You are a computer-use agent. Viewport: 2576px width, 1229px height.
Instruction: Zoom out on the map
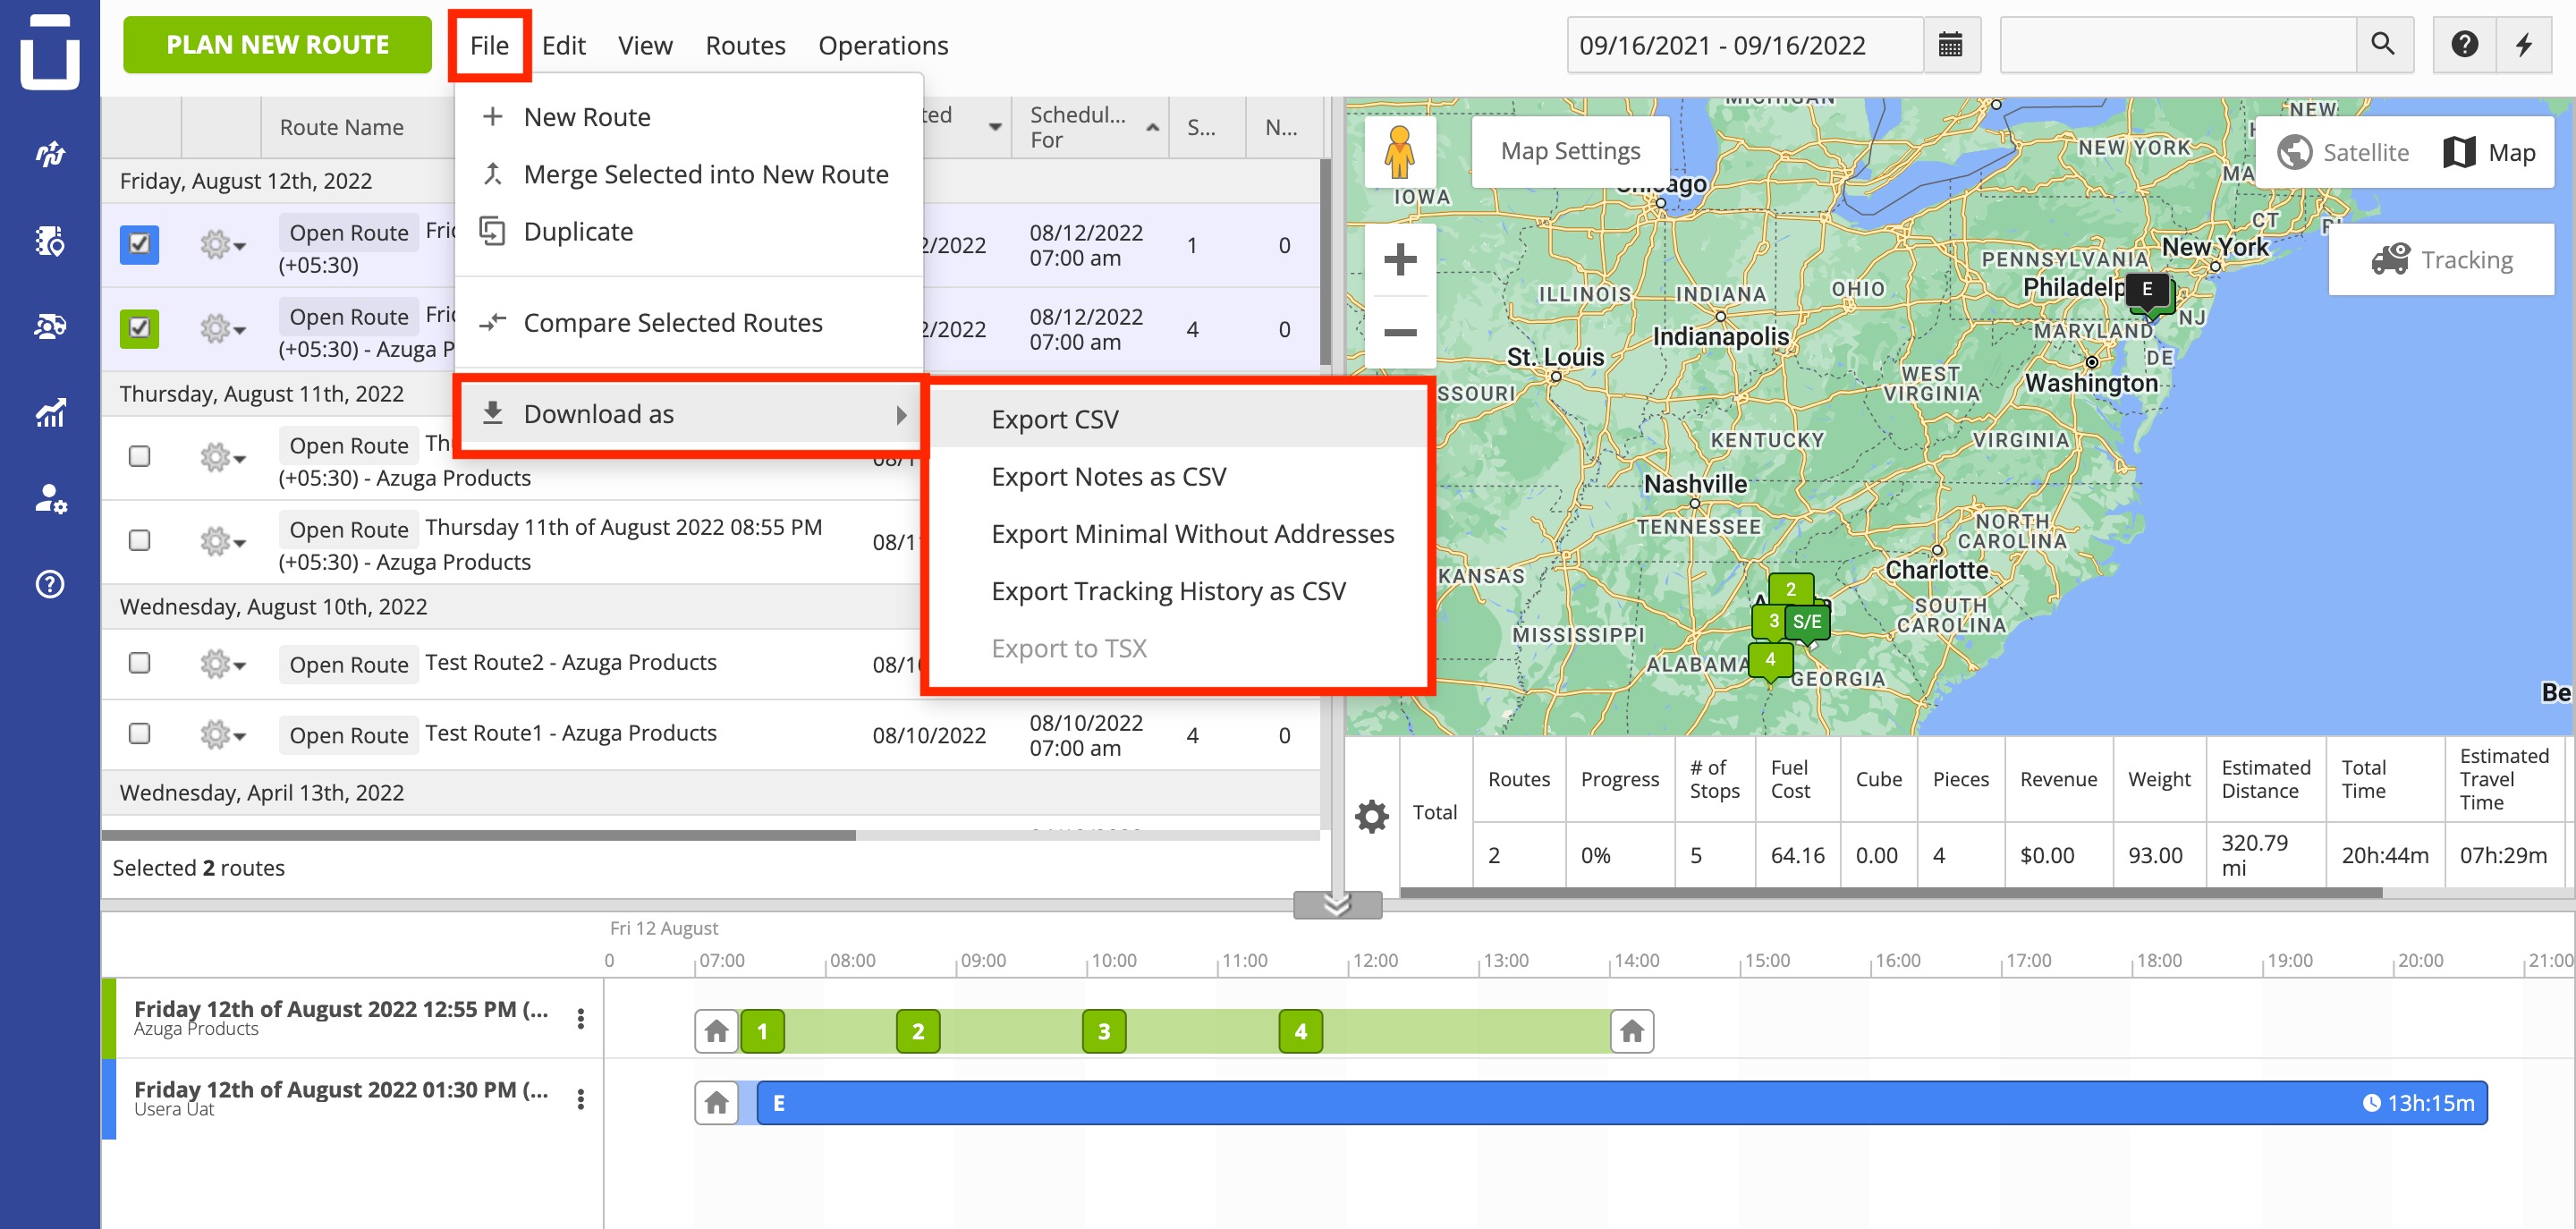(x=1400, y=332)
